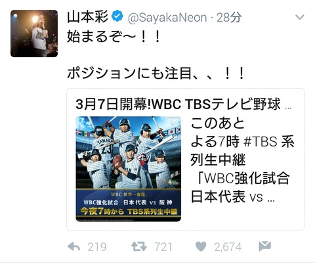Image resolution: width=315 pixels, height=266 pixels.
Task: View the 721 retweet count
Action: click(163, 247)
